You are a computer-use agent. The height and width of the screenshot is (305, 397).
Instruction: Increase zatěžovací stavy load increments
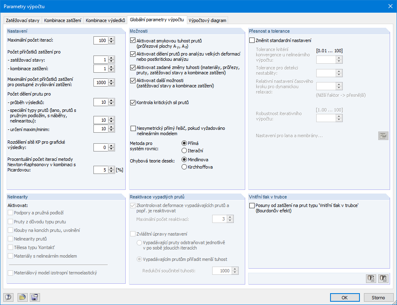[x=111, y=58]
